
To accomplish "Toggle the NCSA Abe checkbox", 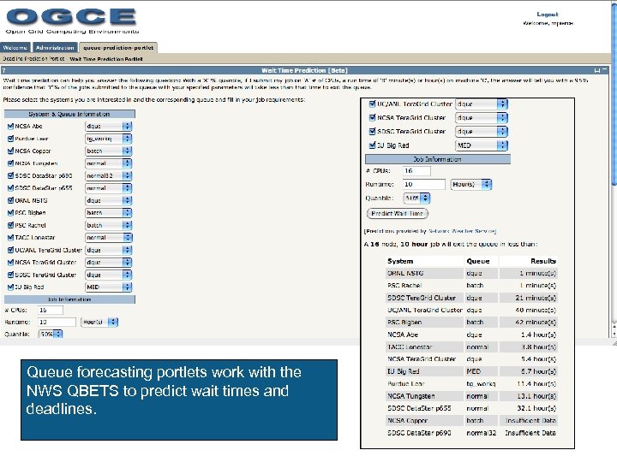I will pyautogui.click(x=10, y=126).
